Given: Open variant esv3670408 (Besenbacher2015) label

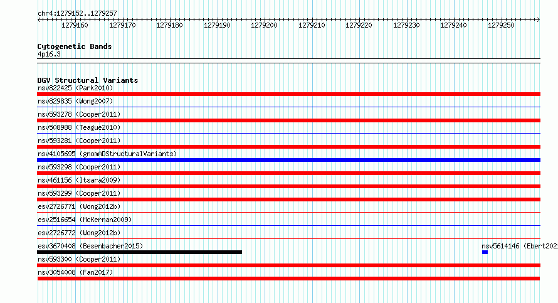Looking at the screenshot, I should click(x=90, y=246).
